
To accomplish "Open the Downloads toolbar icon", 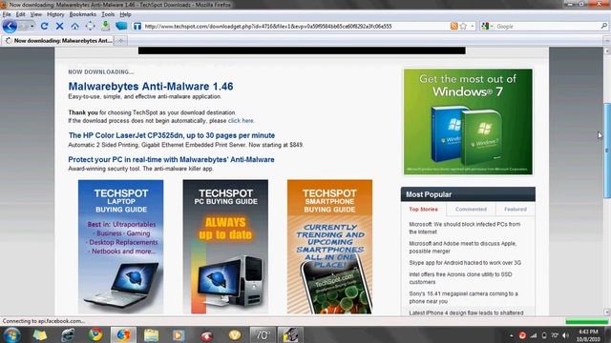I will 105,26.
